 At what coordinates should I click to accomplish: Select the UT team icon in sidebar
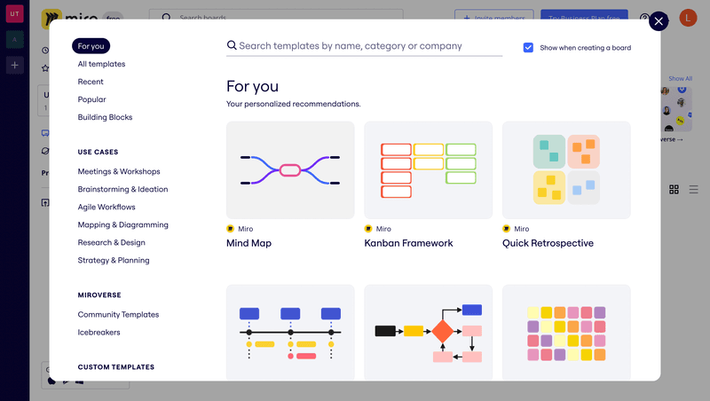[15, 13]
